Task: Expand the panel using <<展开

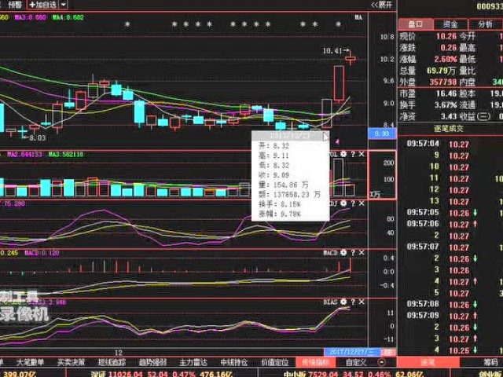Action: tap(381, 5)
